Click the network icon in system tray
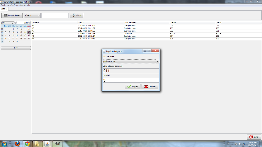Screen dimensions: 262x147 click(236, 144)
